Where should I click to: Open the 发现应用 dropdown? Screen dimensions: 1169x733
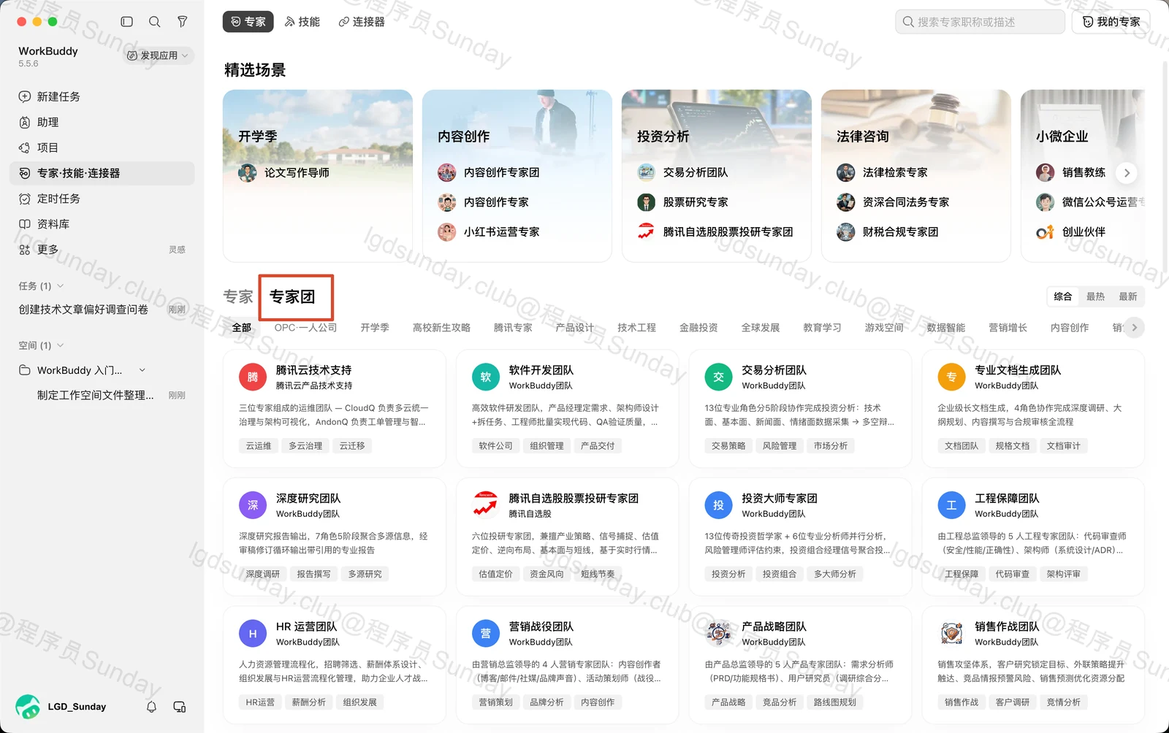(x=158, y=55)
